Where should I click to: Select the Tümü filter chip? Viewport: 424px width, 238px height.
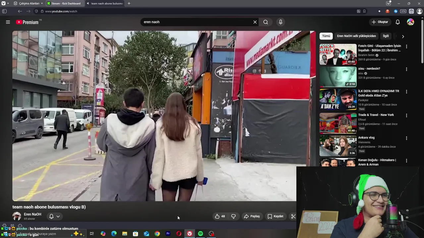coord(326,36)
